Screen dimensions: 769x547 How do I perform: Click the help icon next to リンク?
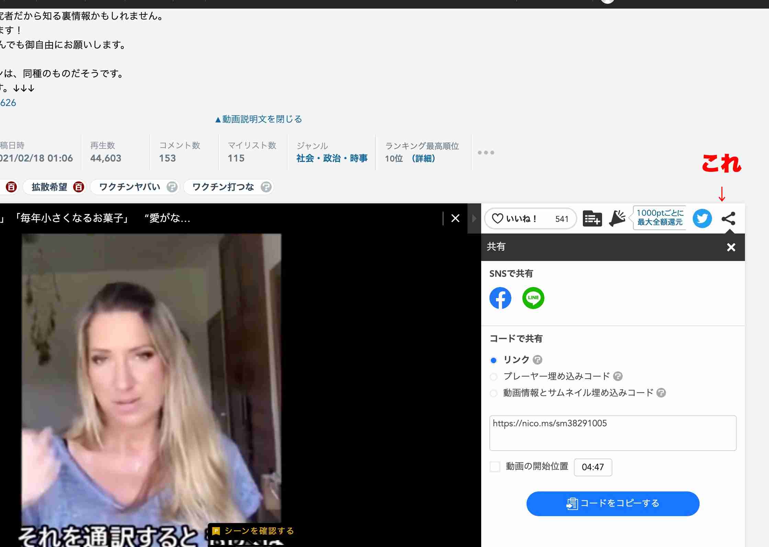pyautogui.click(x=537, y=360)
